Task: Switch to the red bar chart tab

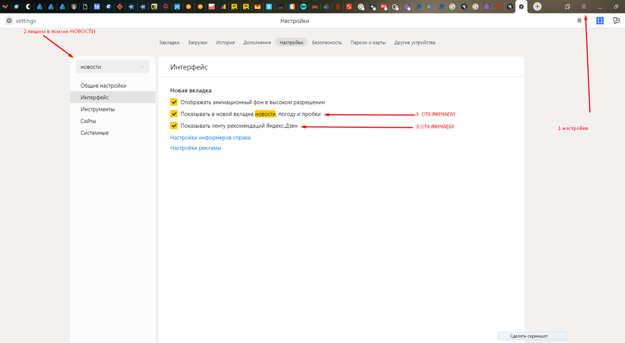Action: tap(211, 7)
